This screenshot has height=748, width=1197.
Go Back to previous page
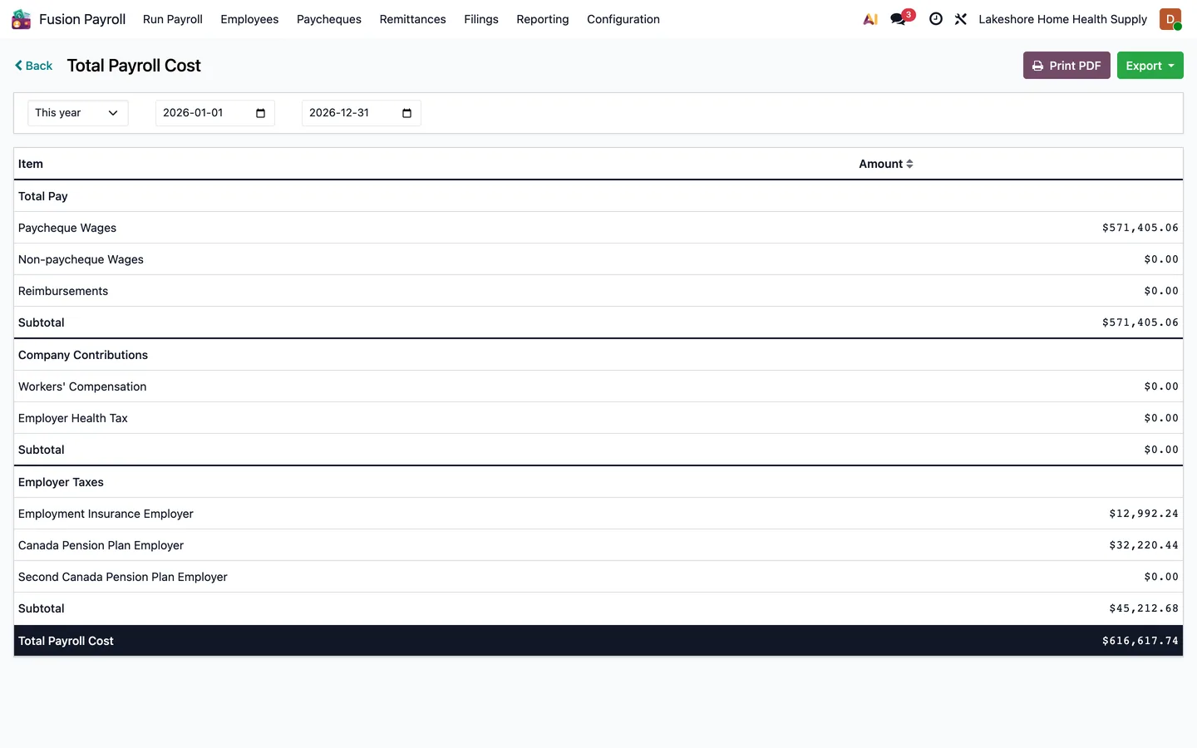click(33, 66)
